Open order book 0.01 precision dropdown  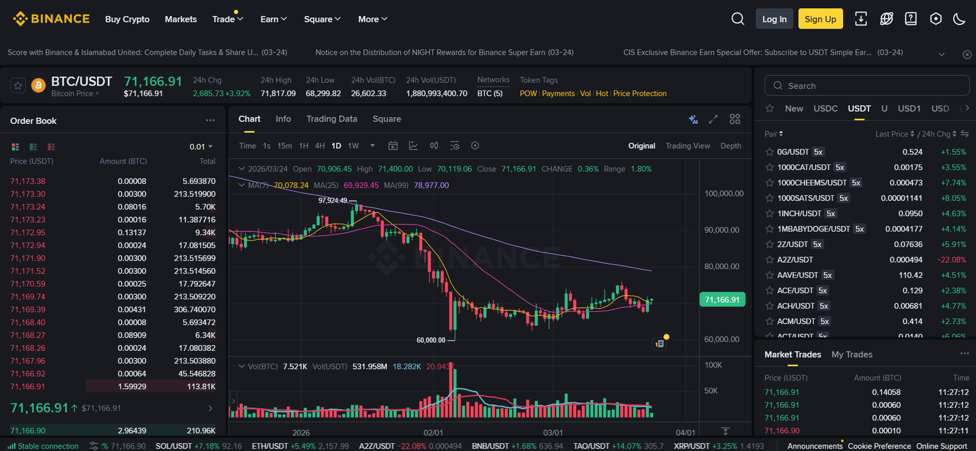201,146
